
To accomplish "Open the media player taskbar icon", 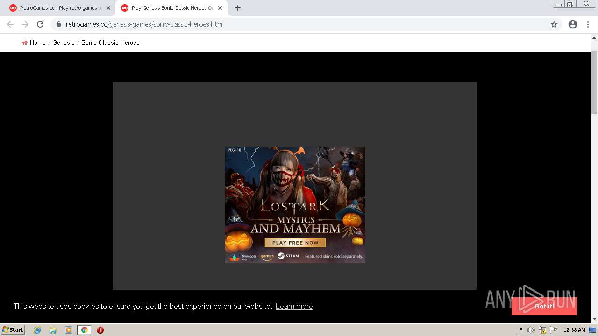I will coord(69,330).
